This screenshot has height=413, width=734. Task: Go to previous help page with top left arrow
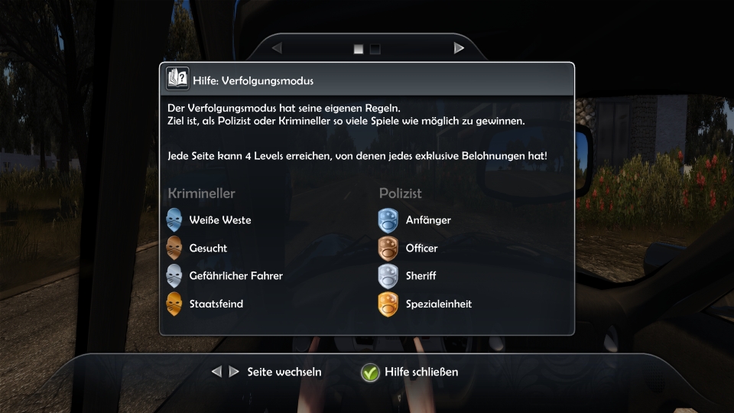(277, 47)
